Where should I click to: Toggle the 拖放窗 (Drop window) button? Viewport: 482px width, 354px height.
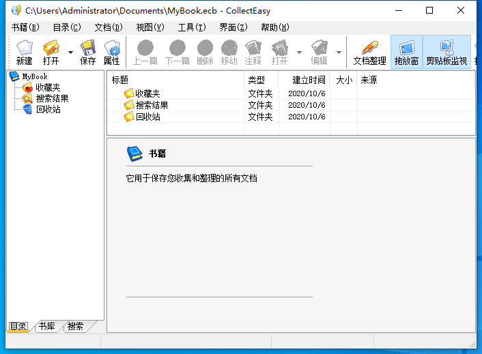406,52
